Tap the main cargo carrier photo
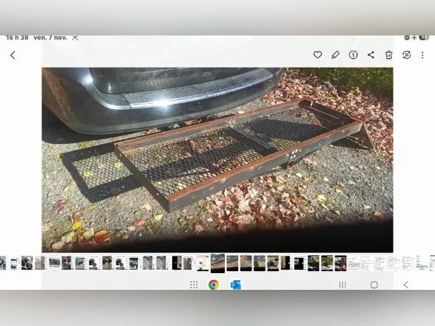Viewport: 435px width, 326px height. [x=217, y=160]
